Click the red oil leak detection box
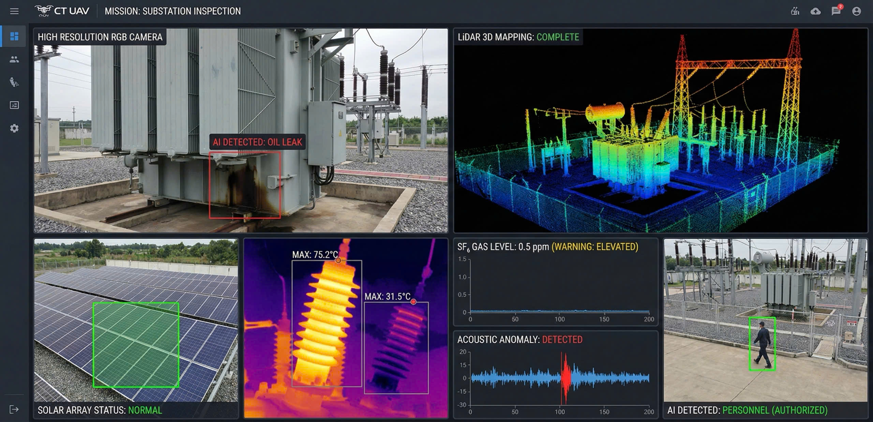The width and height of the screenshot is (873, 422). pos(245,185)
